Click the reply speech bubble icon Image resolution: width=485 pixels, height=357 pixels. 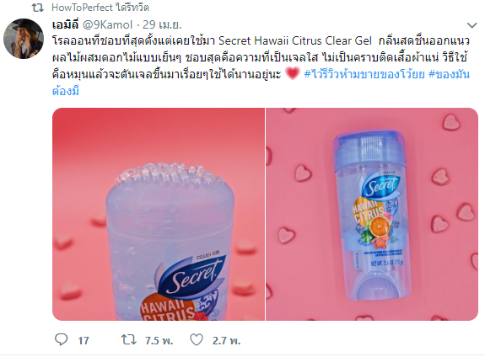click(62, 339)
